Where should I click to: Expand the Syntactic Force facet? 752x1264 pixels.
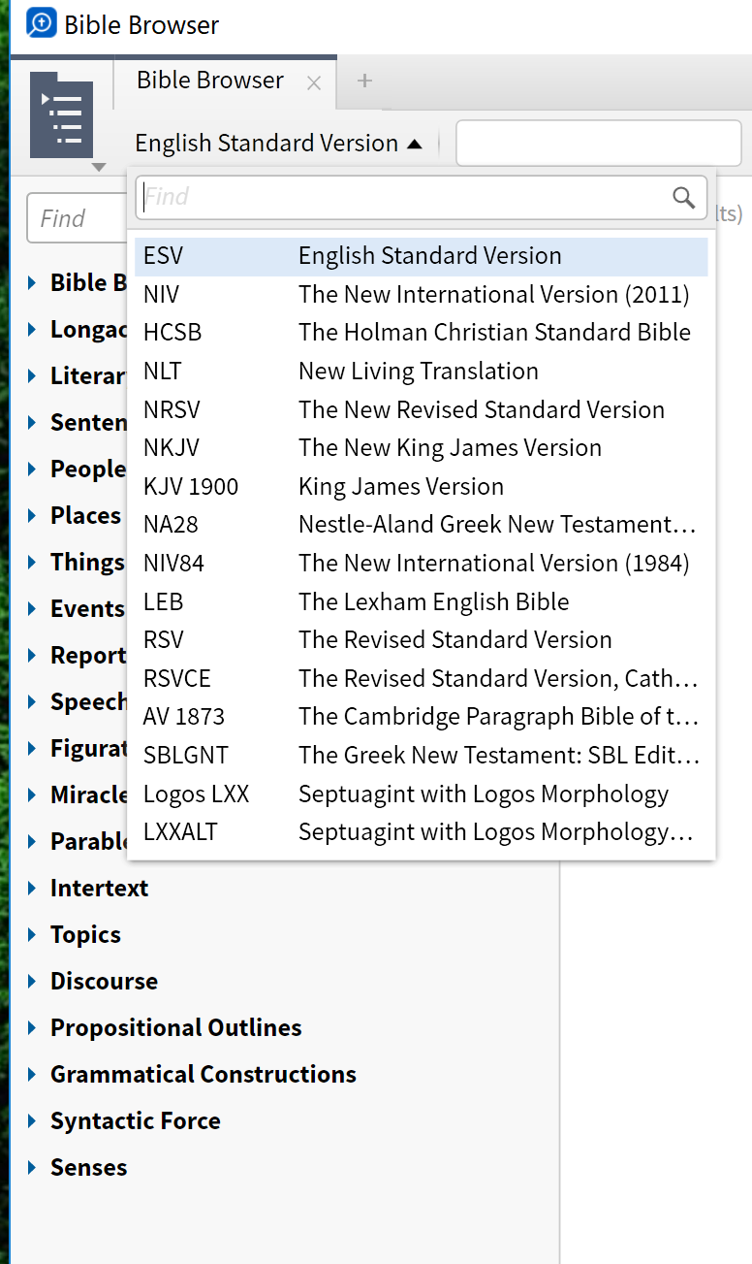tap(32, 1120)
